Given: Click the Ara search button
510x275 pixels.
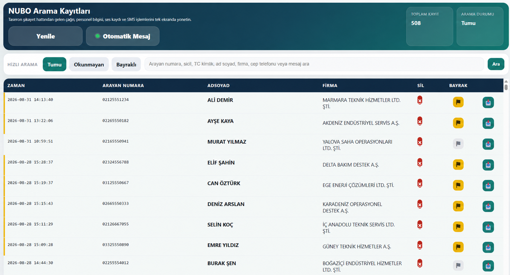Looking at the screenshot, I should tap(496, 64).
